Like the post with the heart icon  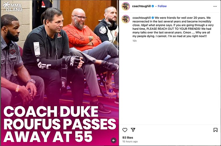(x=125, y=130)
